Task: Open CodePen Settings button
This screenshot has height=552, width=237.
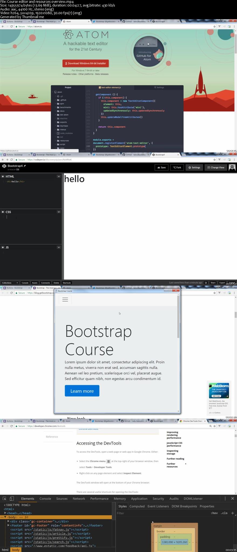Action: 194,167
